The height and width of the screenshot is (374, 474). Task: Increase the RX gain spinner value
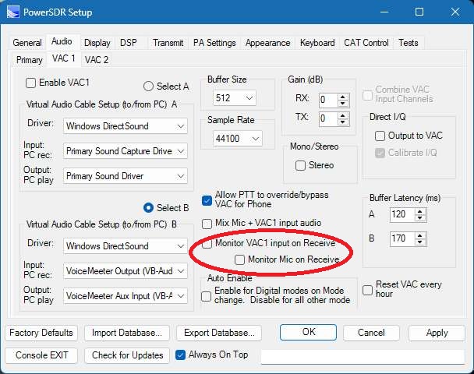pos(344,96)
